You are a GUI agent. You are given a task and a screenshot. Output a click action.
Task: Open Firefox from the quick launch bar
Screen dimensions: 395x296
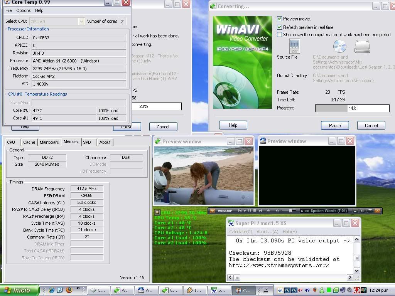click(x=69, y=290)
